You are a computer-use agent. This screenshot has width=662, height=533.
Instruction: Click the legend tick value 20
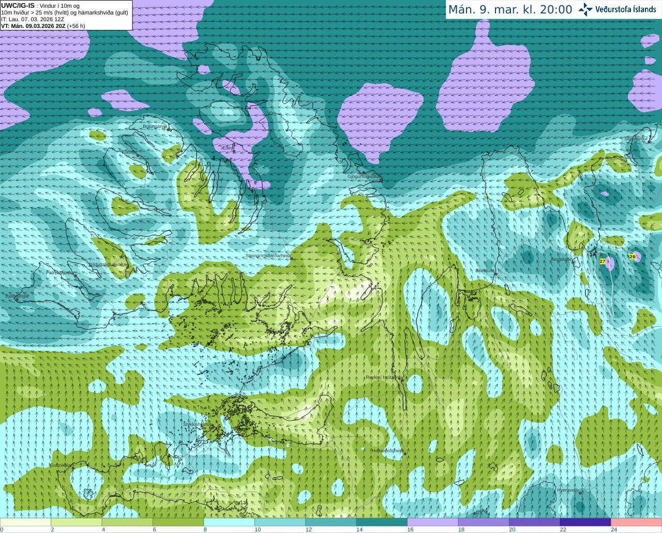coord(512,529)
